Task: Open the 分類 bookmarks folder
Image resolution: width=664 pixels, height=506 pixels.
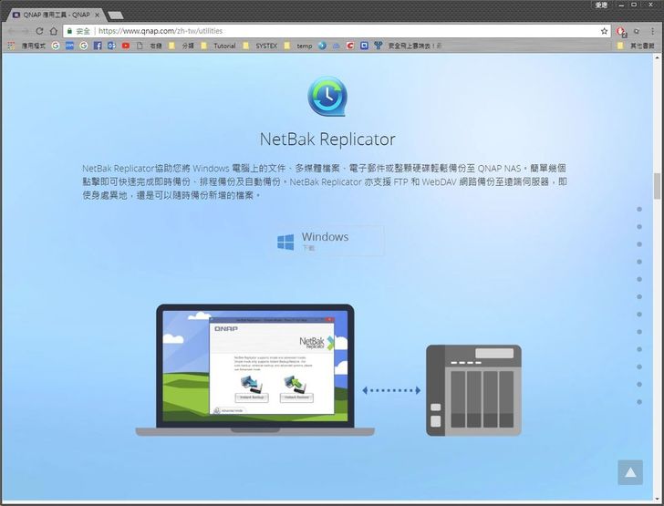Action: point(182,46)
